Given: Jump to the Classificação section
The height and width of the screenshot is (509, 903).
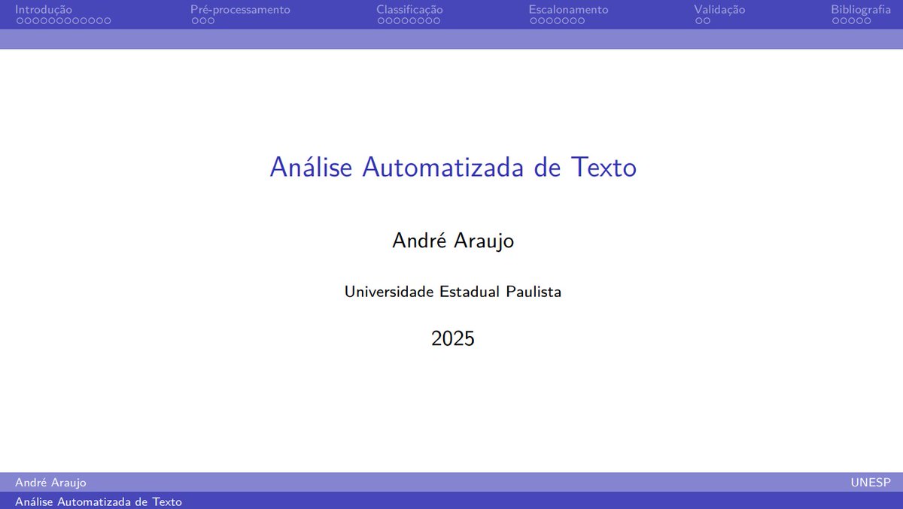Looking at the screenshot, I should (409, 9).
